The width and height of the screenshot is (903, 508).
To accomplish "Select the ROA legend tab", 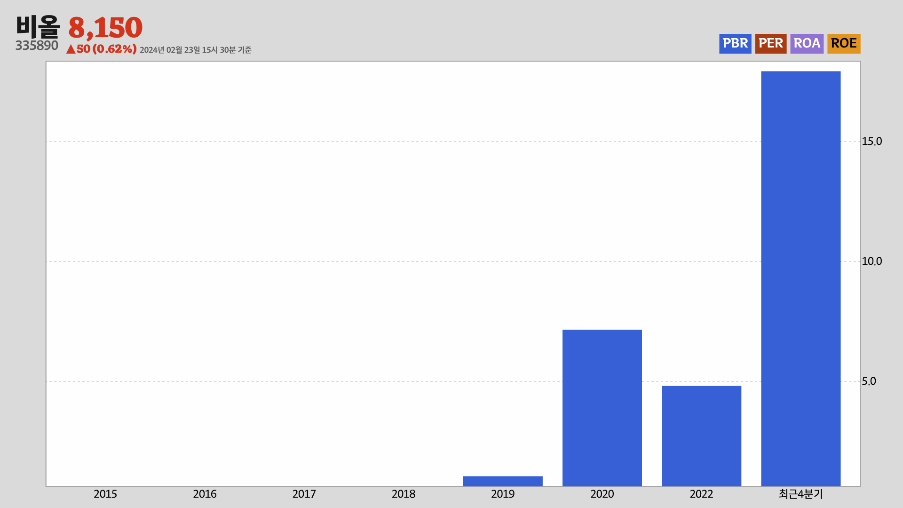I will point(807,43).
